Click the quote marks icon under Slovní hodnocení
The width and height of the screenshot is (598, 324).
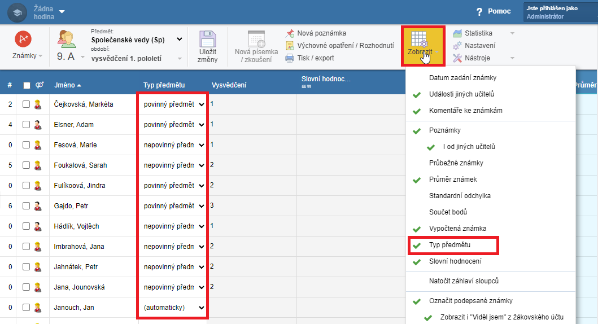click(306, 87)
